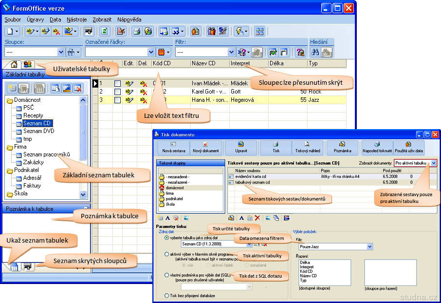Click the column settings icon beside Sloupce combo

click(71, 52)
